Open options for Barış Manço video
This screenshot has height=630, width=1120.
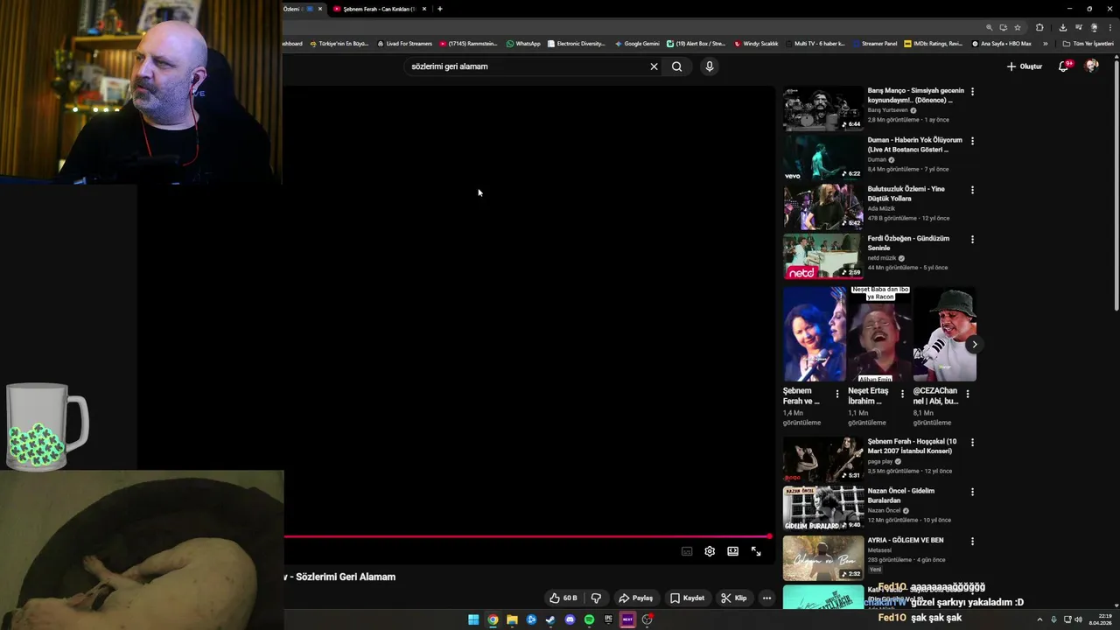pos(972,92)
